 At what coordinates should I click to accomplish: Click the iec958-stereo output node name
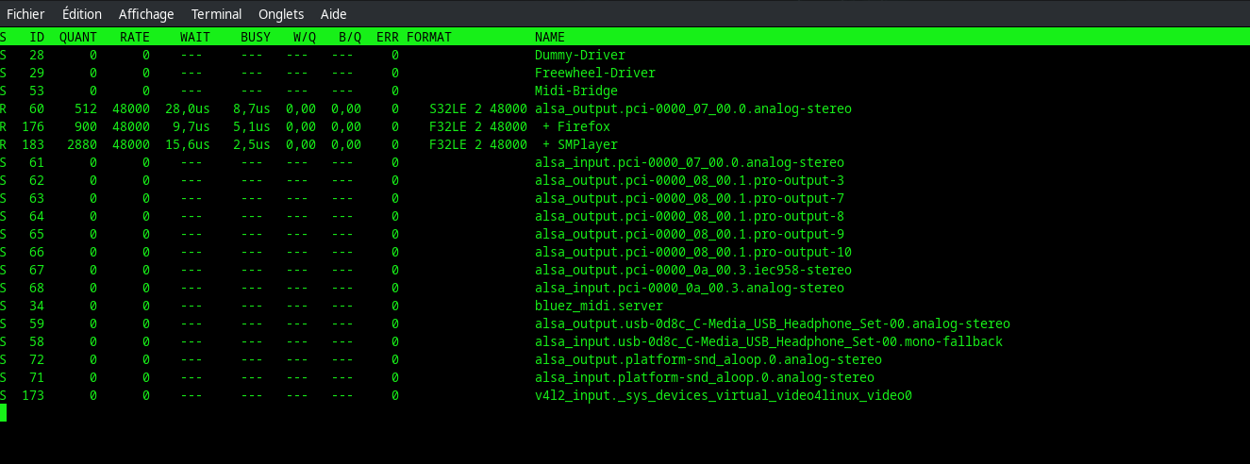693,271
